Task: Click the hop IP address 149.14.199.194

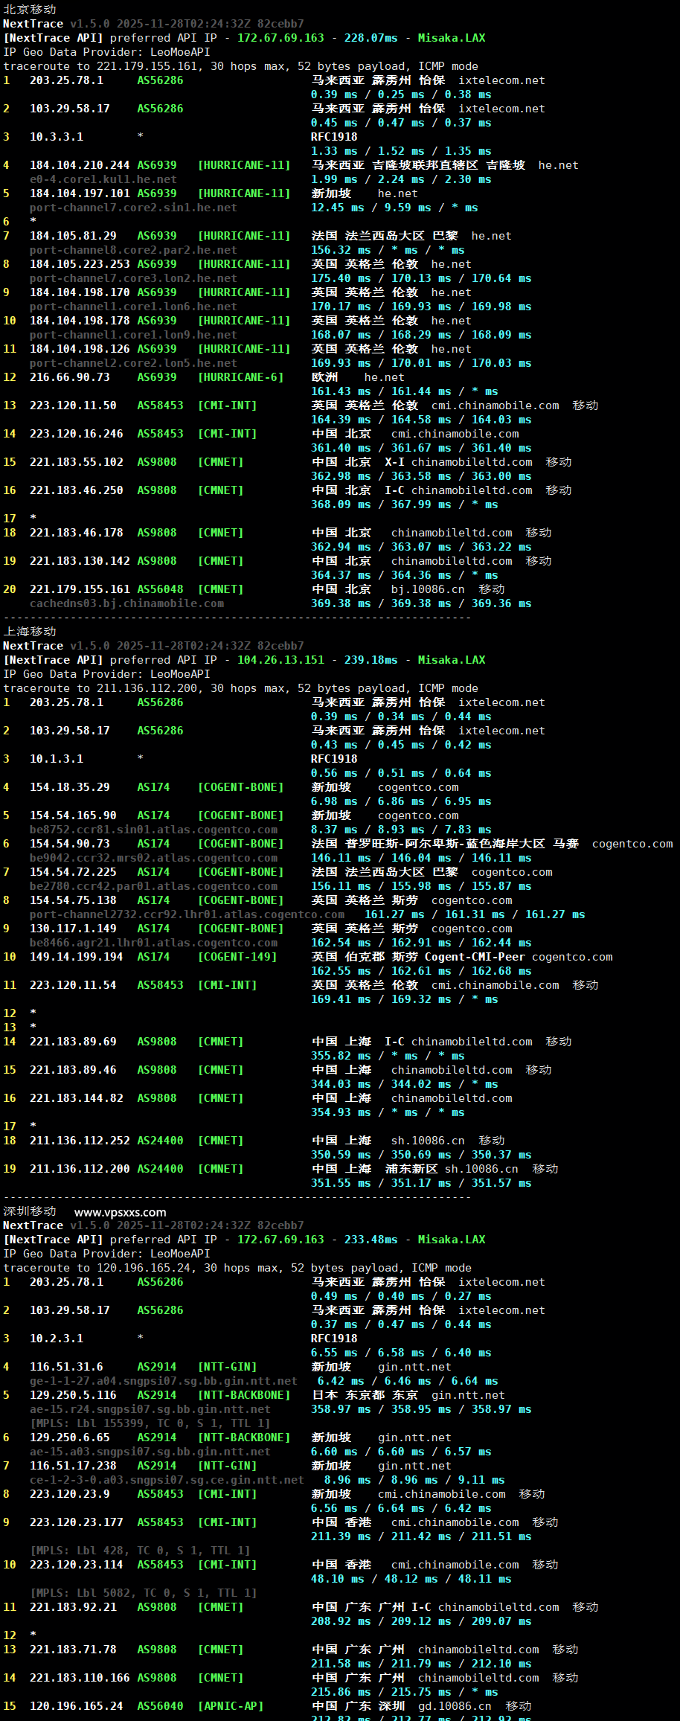Action: pyautogui.click(x=77, y=957)
